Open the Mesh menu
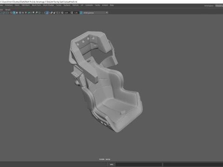 tap(17, 5)
